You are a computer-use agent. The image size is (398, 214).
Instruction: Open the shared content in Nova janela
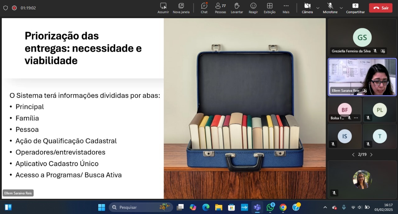click(181, 8)
